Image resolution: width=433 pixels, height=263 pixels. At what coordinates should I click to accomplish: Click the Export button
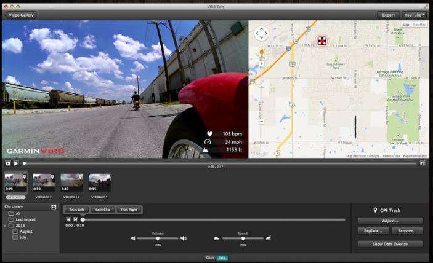pos(388,15)
